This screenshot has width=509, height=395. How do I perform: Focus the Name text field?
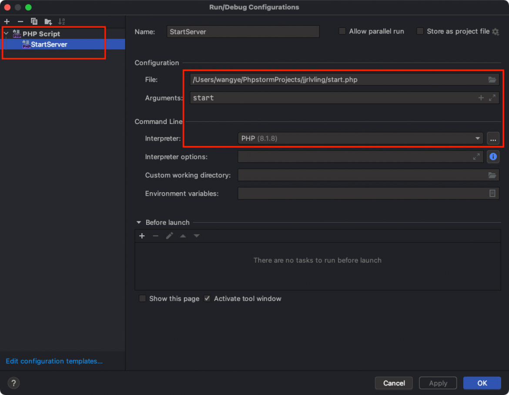click(243, 31)
